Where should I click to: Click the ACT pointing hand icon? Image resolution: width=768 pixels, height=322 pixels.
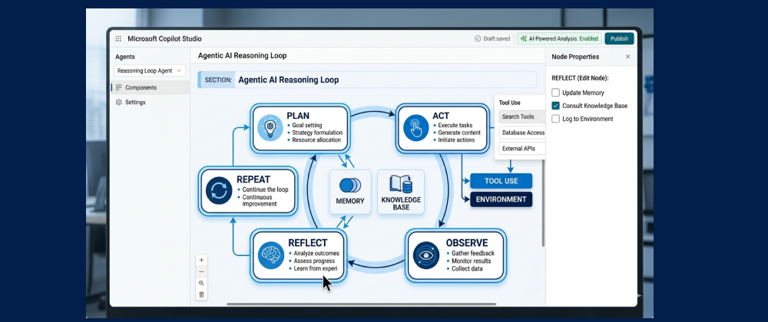click(415, 128)
